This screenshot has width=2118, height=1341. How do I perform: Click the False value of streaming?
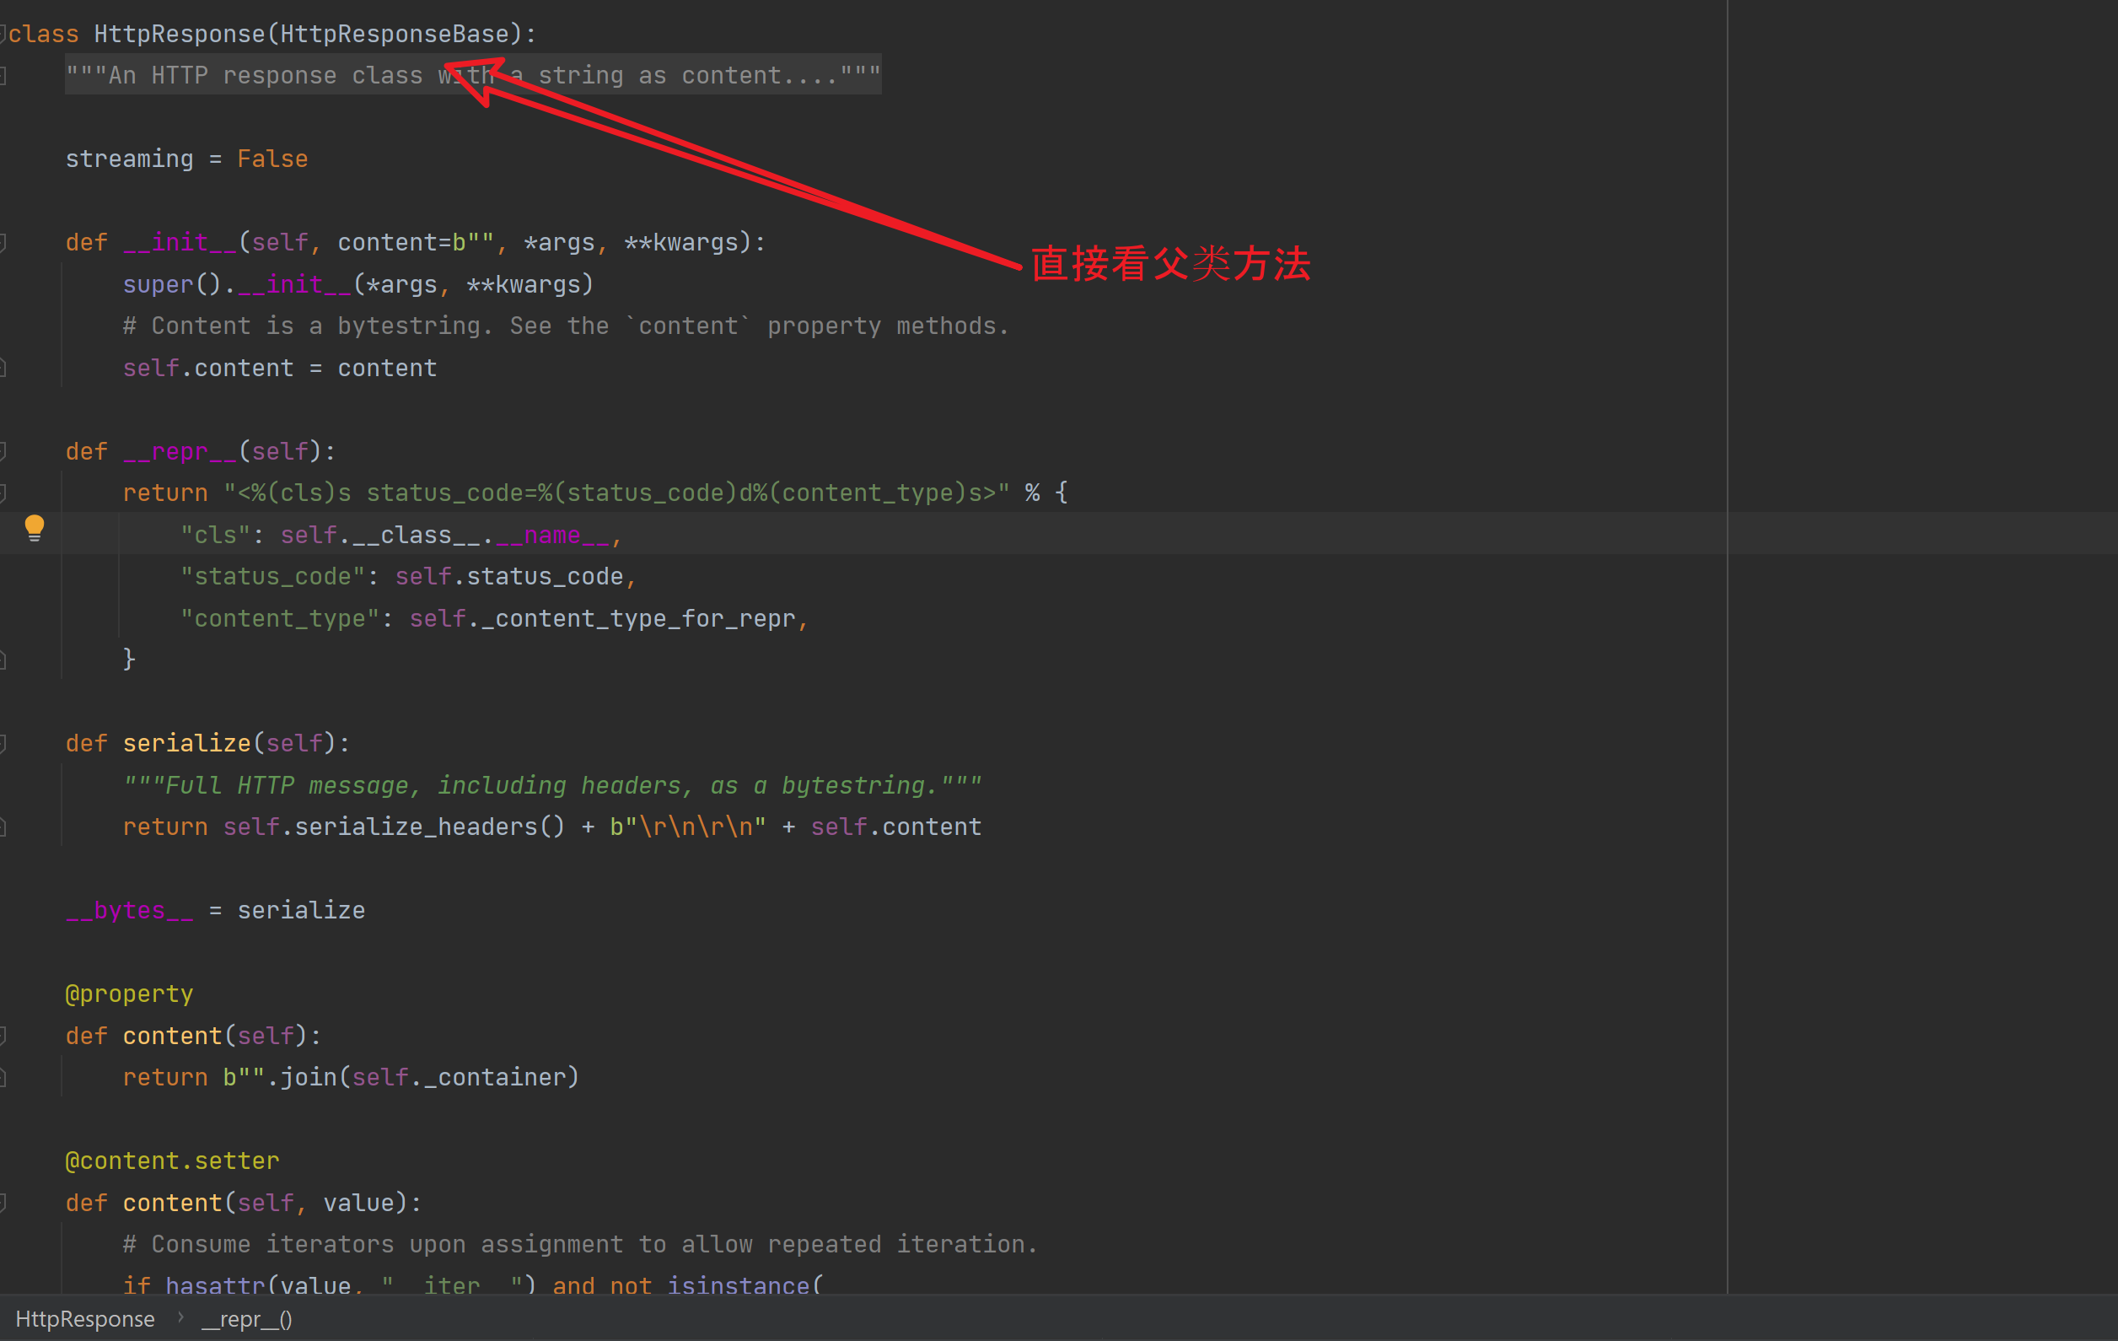point(271,159)
